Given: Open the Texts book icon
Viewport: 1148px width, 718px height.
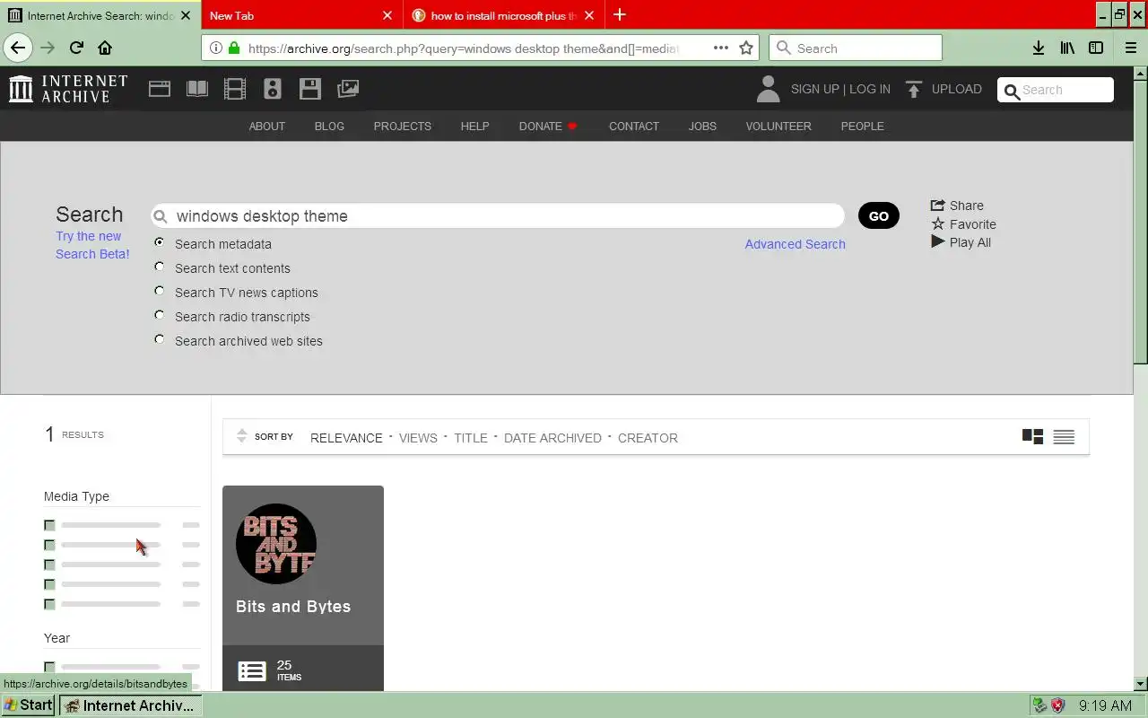Looking at the screenshot, I should [197, 89].
